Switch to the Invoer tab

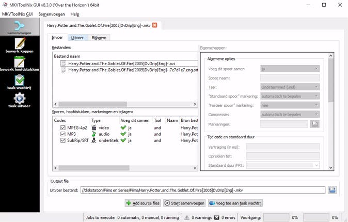pyautogui.click(x=57, y=38)
